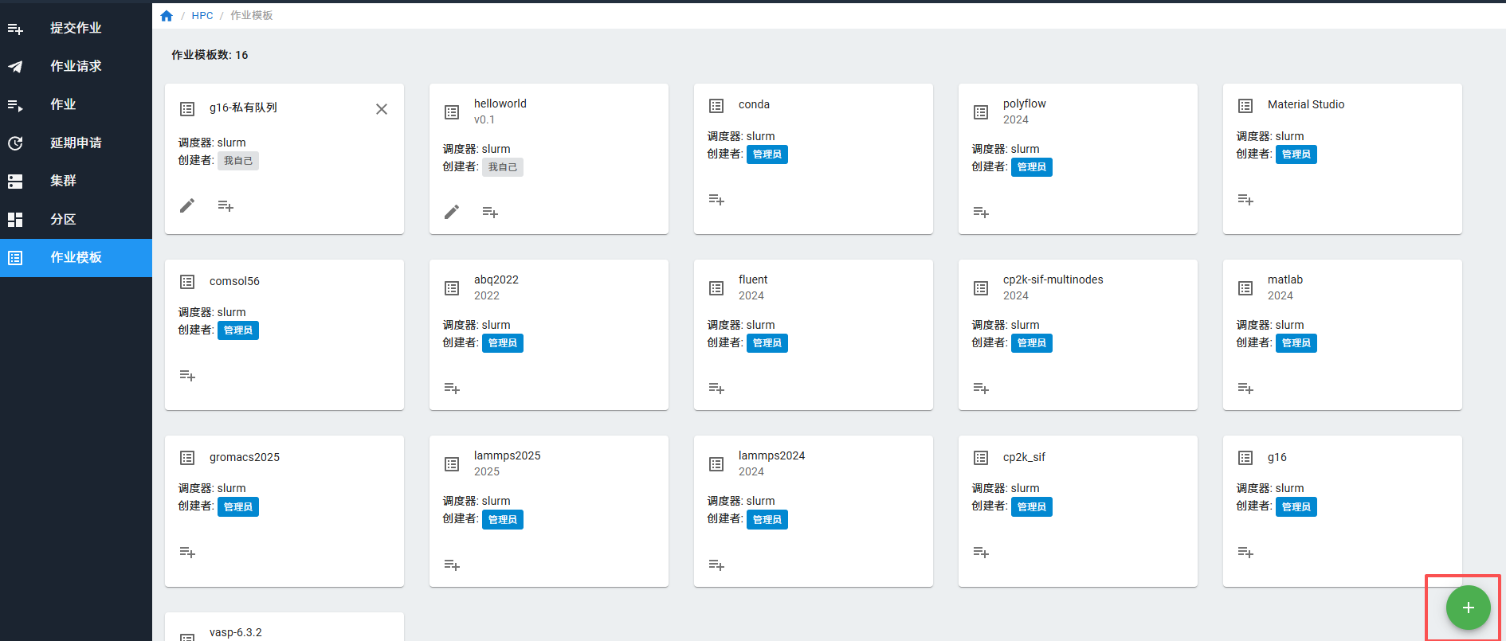Submit job from polyflow template

(981, 213)
